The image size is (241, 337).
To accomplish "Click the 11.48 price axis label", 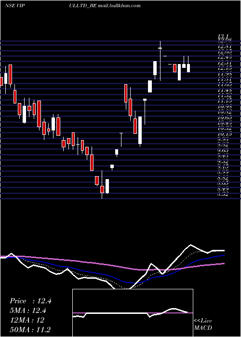I will point(225,91).
